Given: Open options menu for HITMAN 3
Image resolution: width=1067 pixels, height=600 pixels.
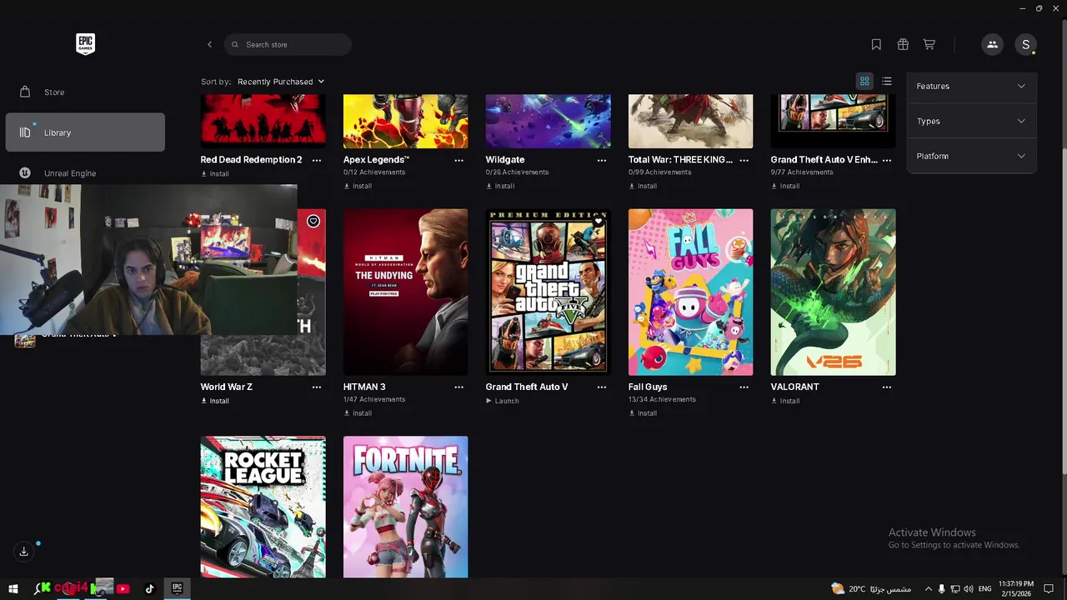Looking at the screenshot, I should (x=459, y=387).
